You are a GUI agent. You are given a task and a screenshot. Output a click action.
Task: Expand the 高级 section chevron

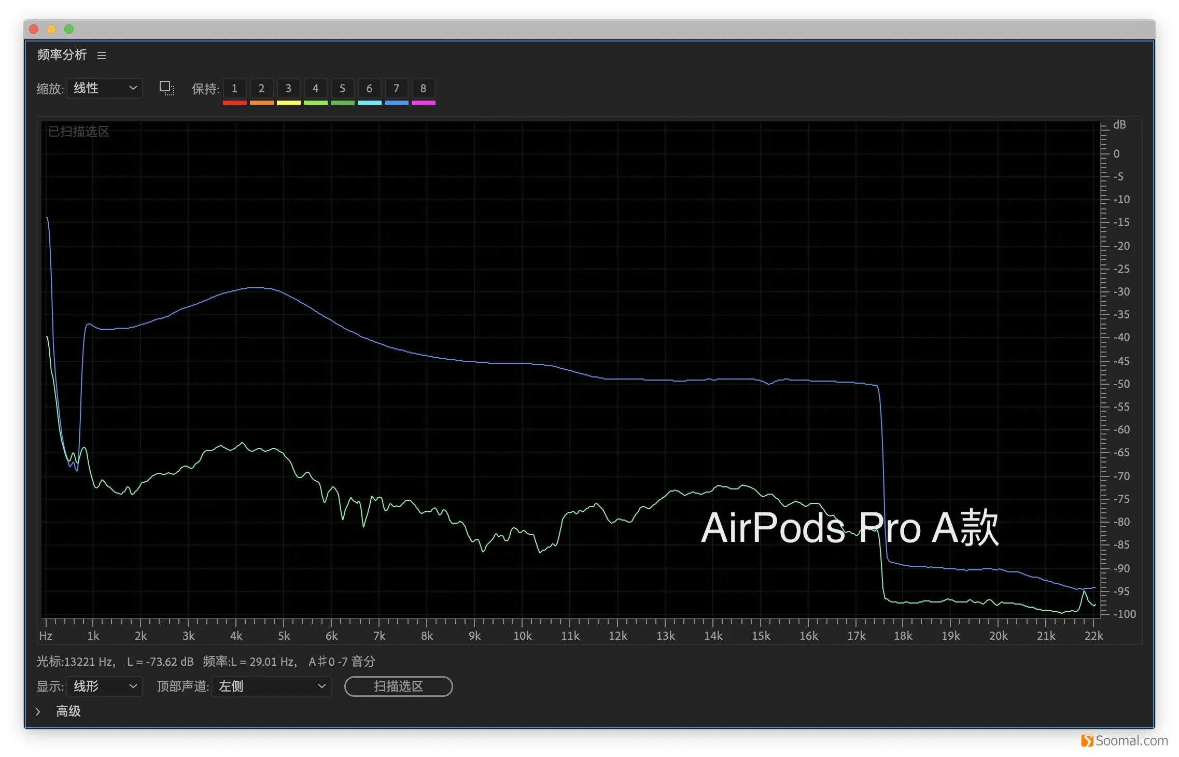(x=38, y=711)
